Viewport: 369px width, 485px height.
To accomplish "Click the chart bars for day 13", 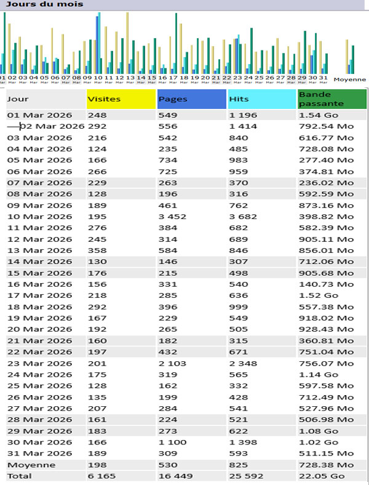I will 130,43.
